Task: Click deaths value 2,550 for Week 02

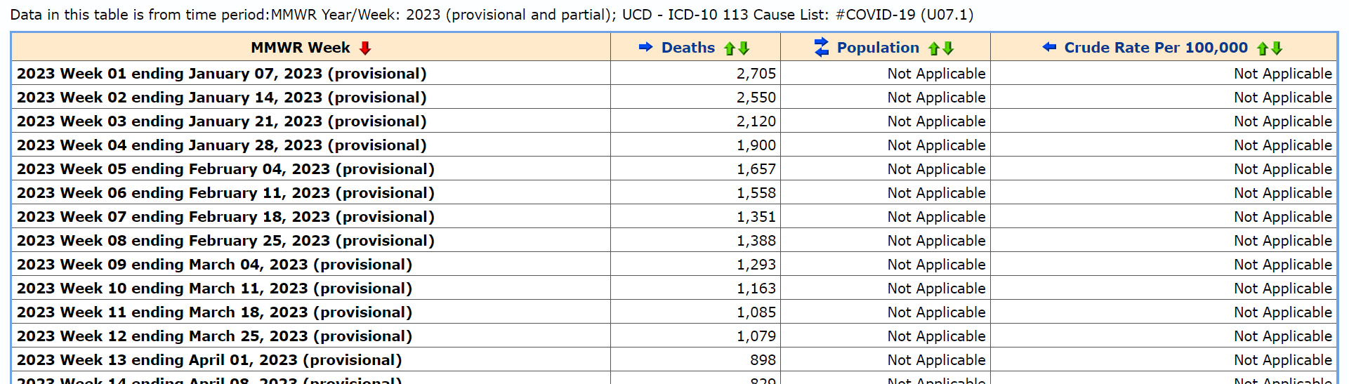Action: click(x=756, y=98)
